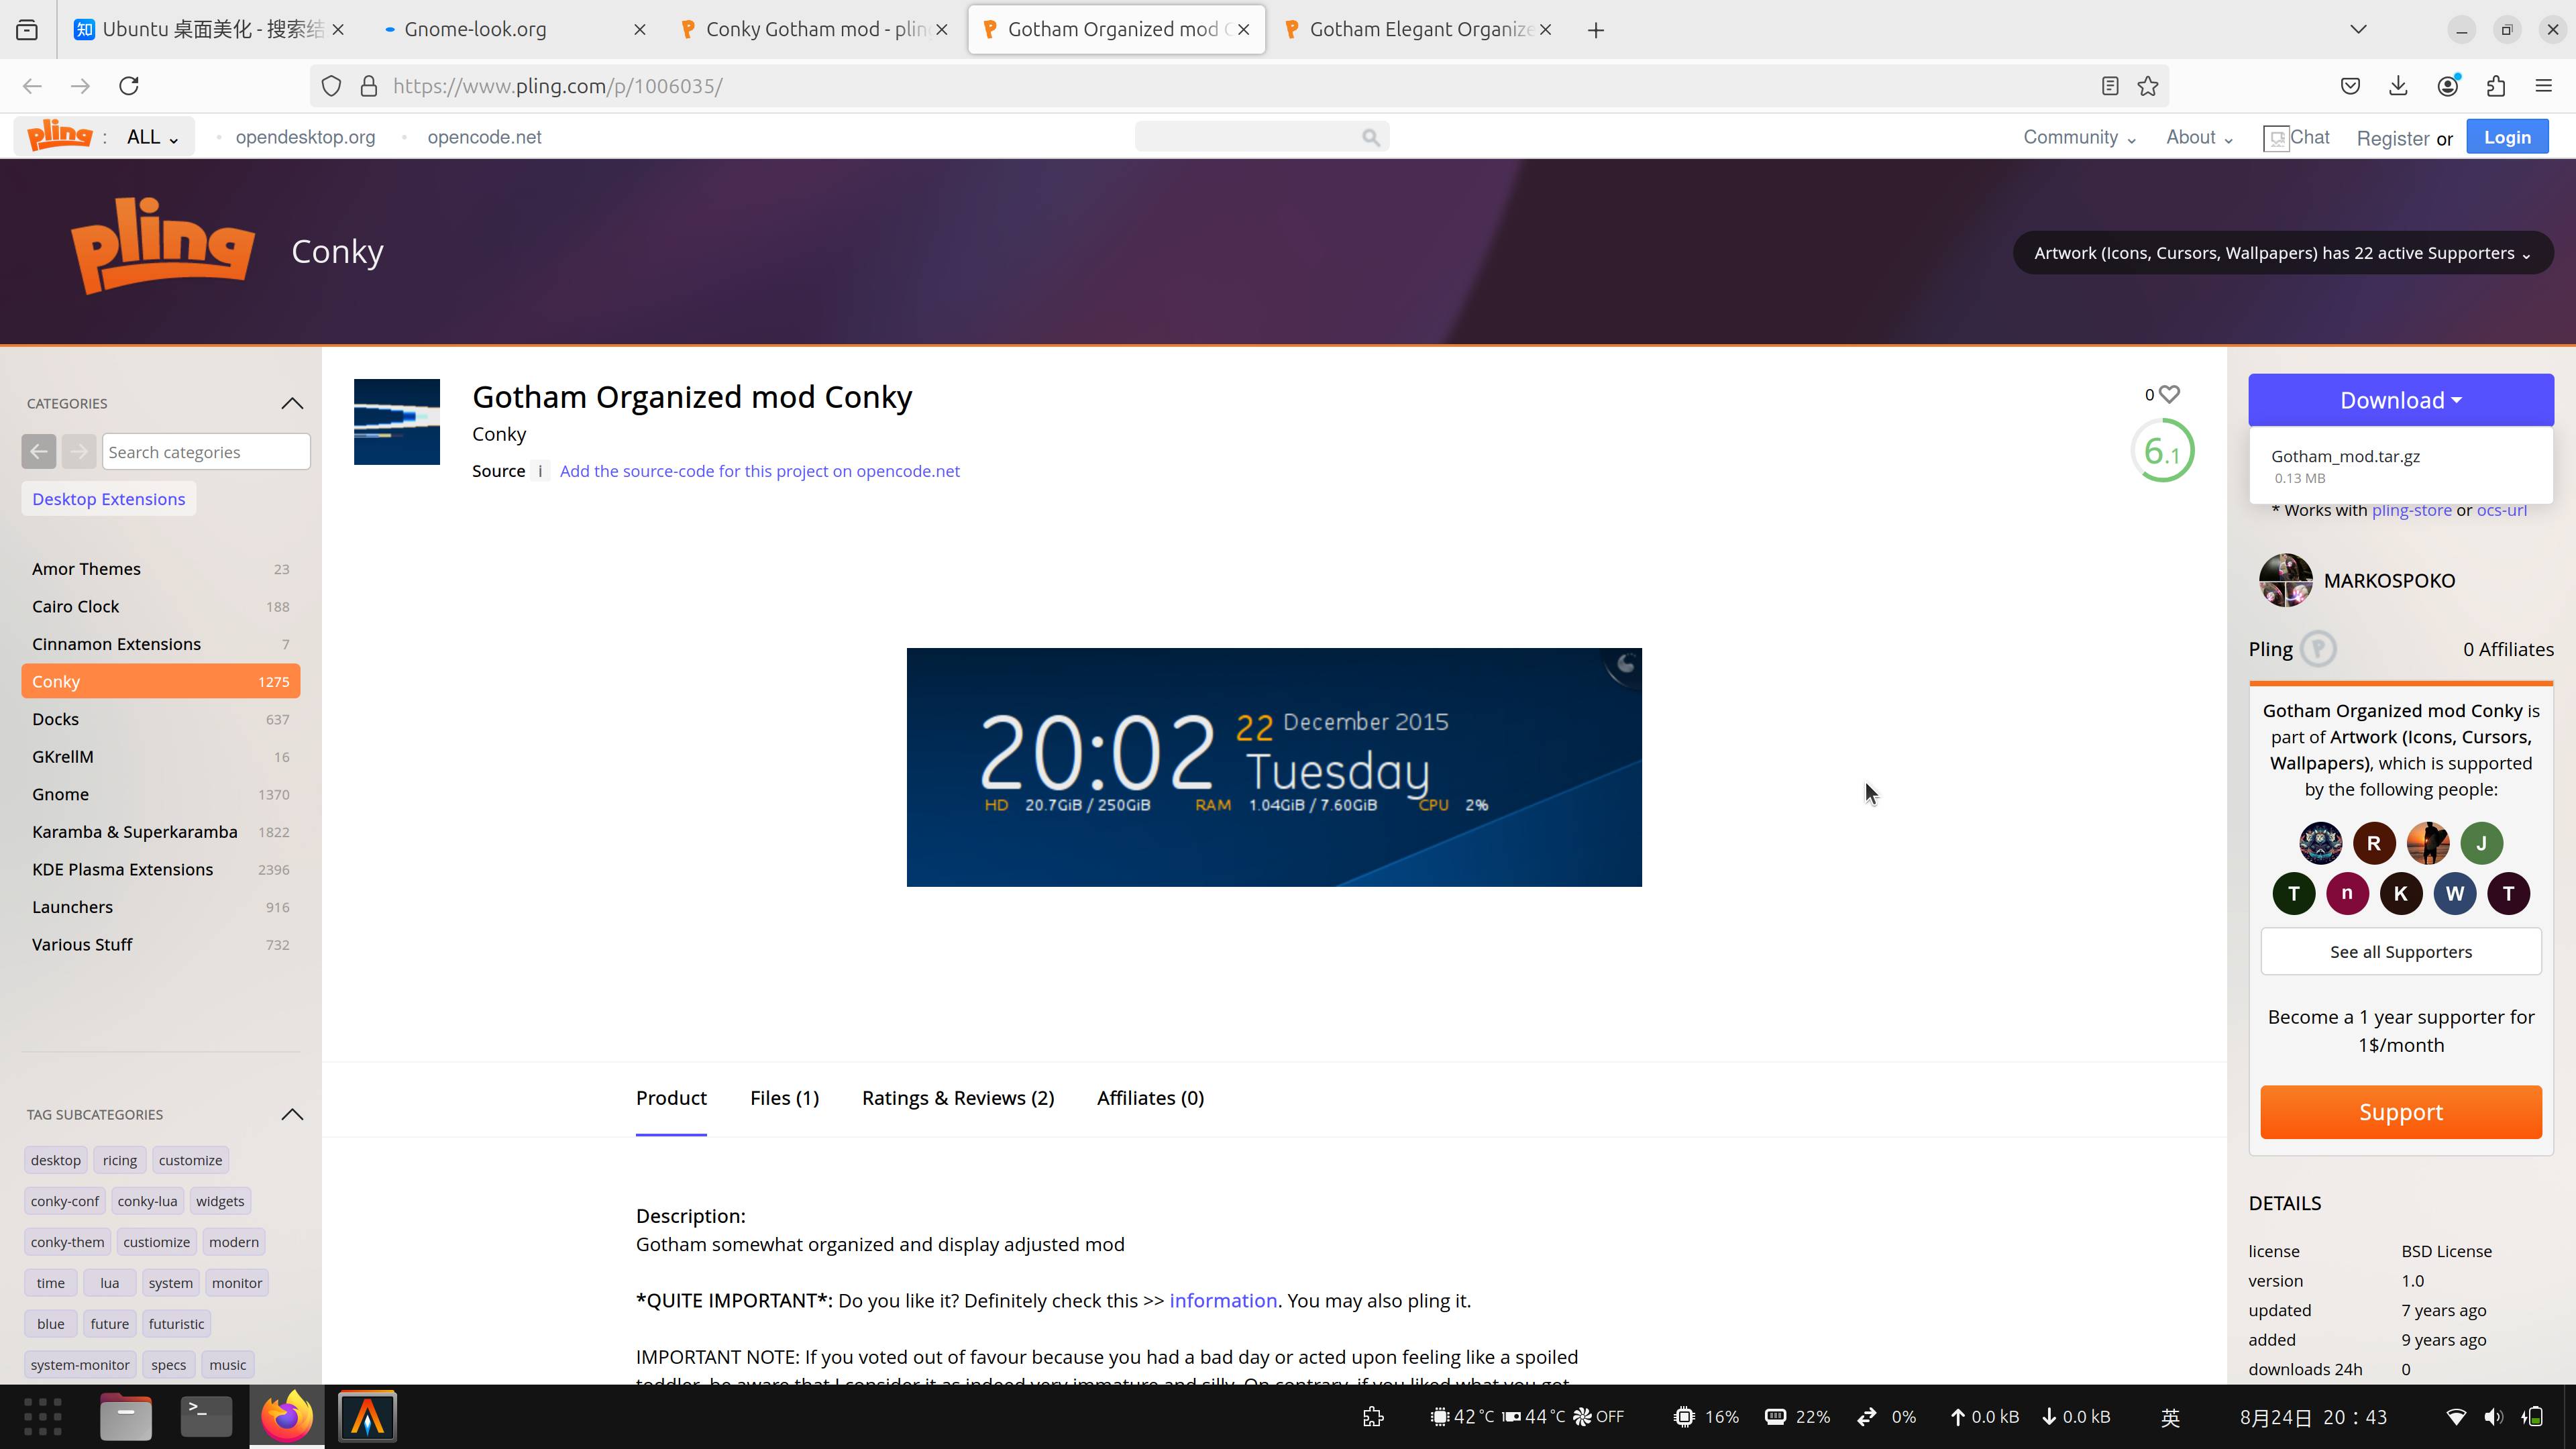Expand the About menu
The image size is (2576, 1449).
click(x=2199, y=137)
